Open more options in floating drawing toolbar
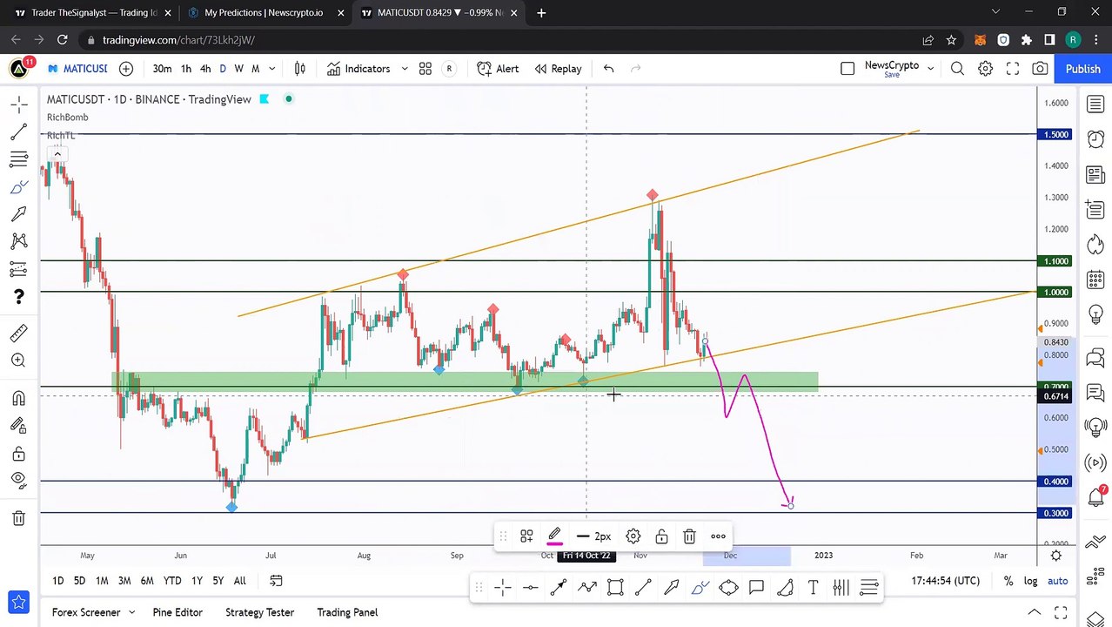The width and height of the screenshot is (1112, 627). 718,536
